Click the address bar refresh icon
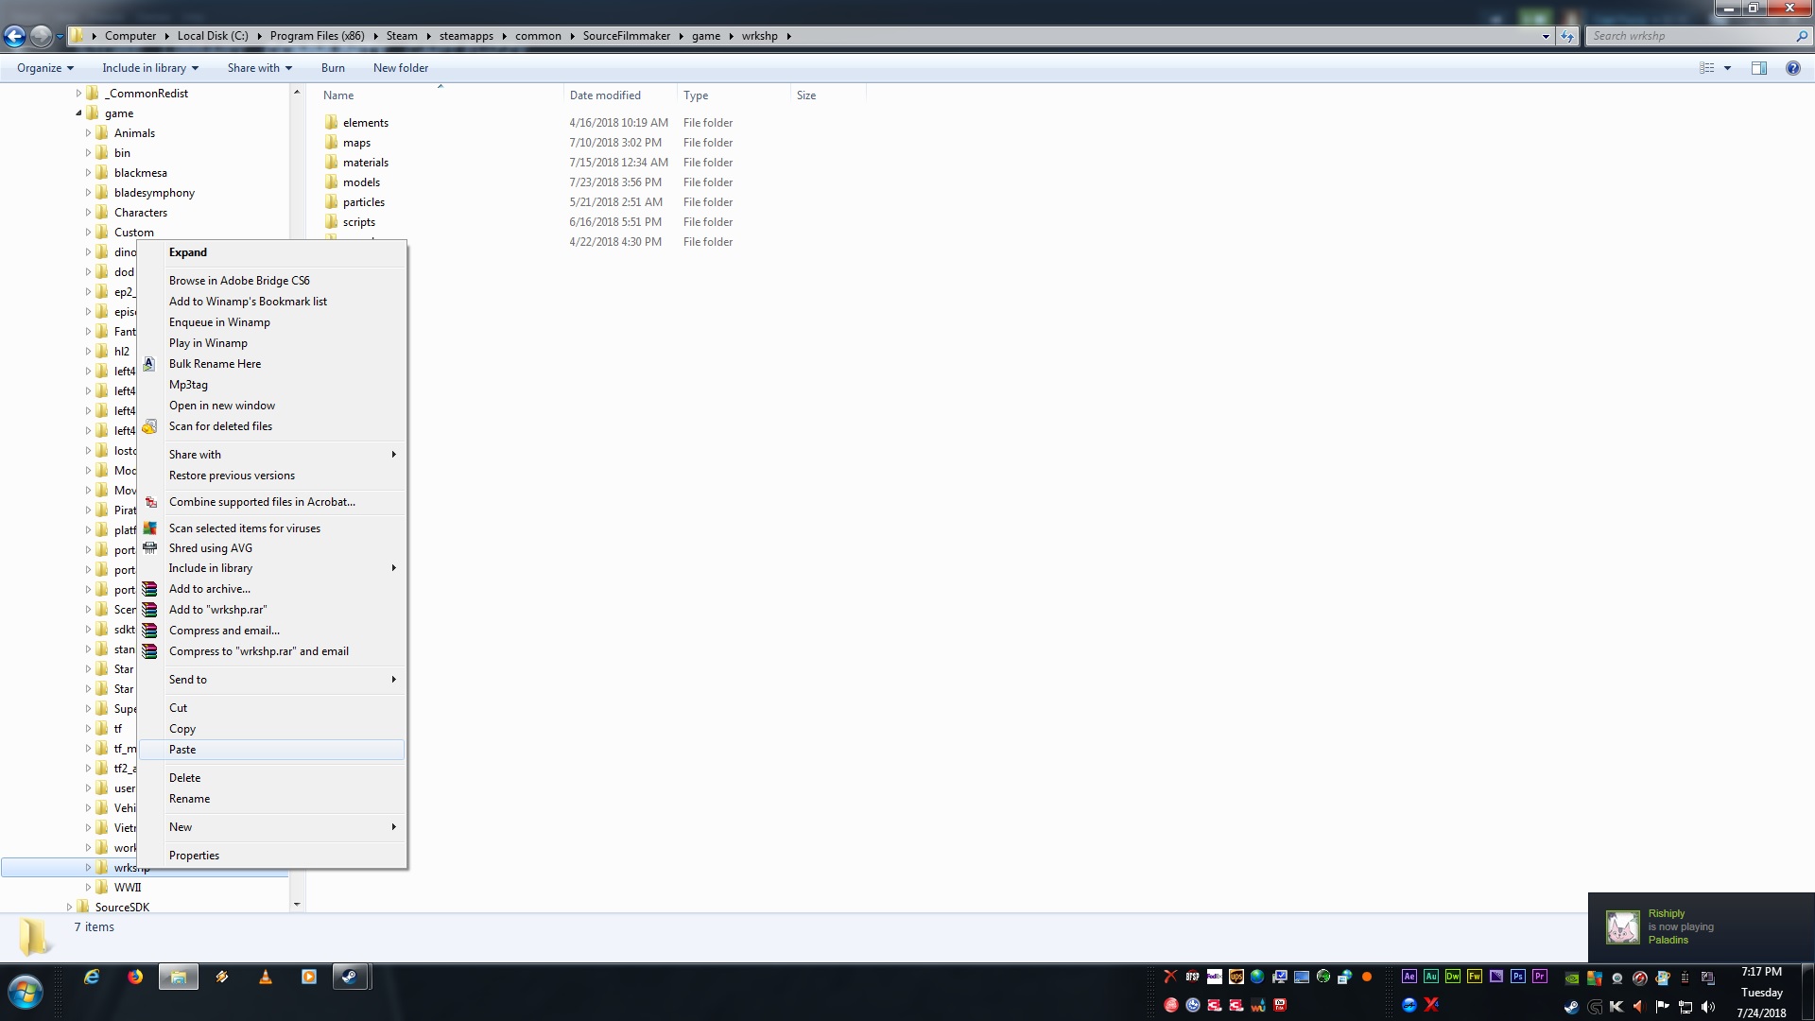 (x=1567, y=37)
